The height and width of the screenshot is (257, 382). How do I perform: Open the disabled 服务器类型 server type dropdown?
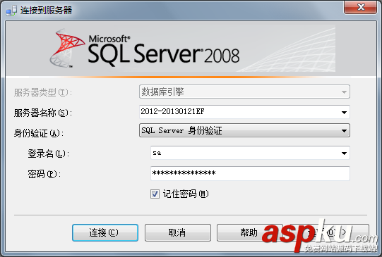pyautogui.click(x=244, y=92)
